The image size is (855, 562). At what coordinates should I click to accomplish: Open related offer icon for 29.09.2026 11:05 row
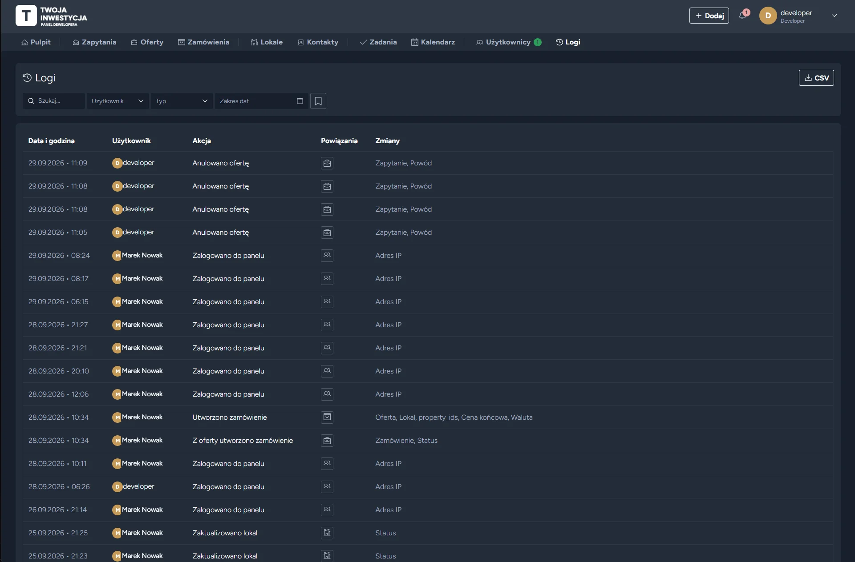pos(327,233)
